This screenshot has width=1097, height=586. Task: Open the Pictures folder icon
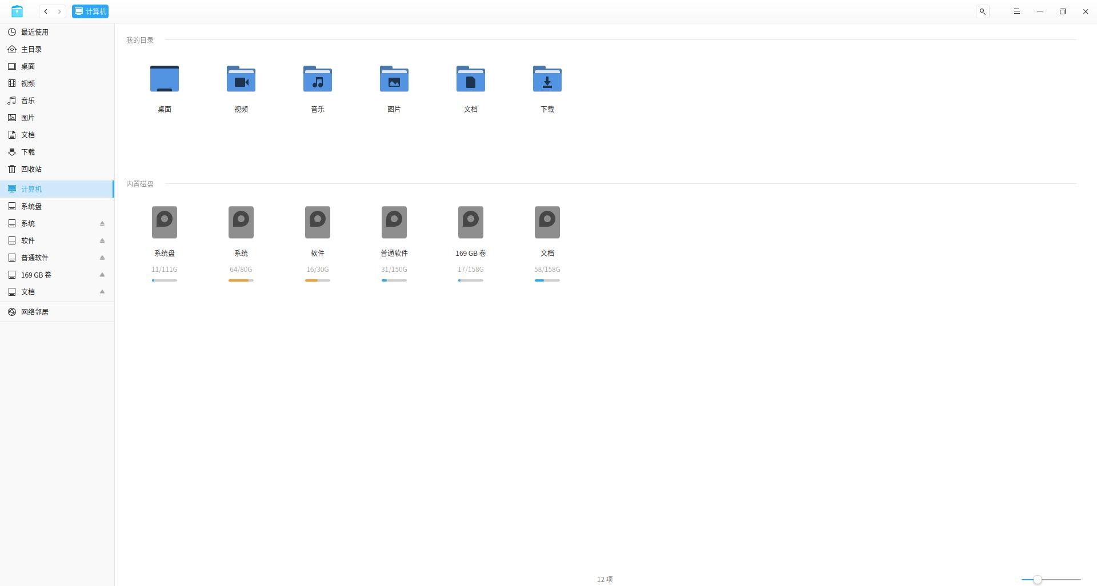pyautogui.click(x=394, y=79)
